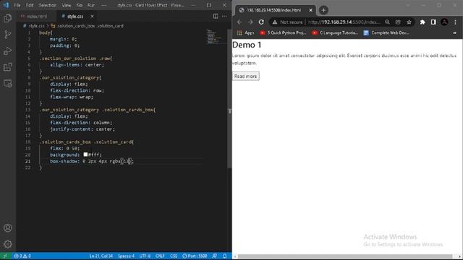Toggle Chrome side panel
This screenshot has width=463, height=260.
click(433, 22)
